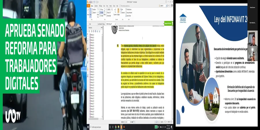Open the Clipboard dropdown in the ribbon

[94, 13]
